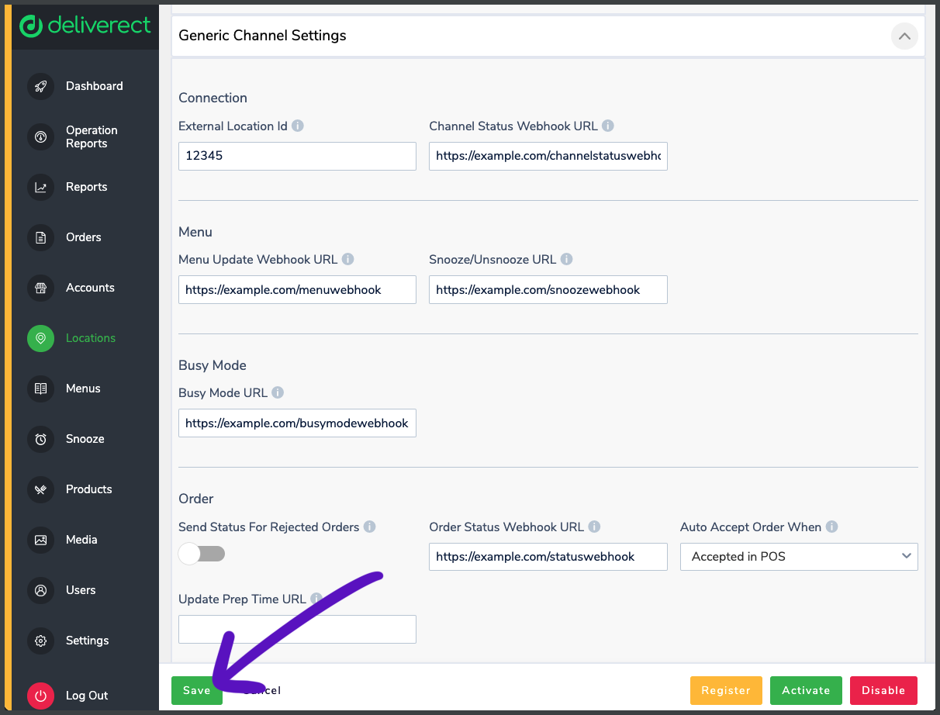Click the Channel Status Webhook URL field
Screen dimensions: 940x715
(548, 156)
